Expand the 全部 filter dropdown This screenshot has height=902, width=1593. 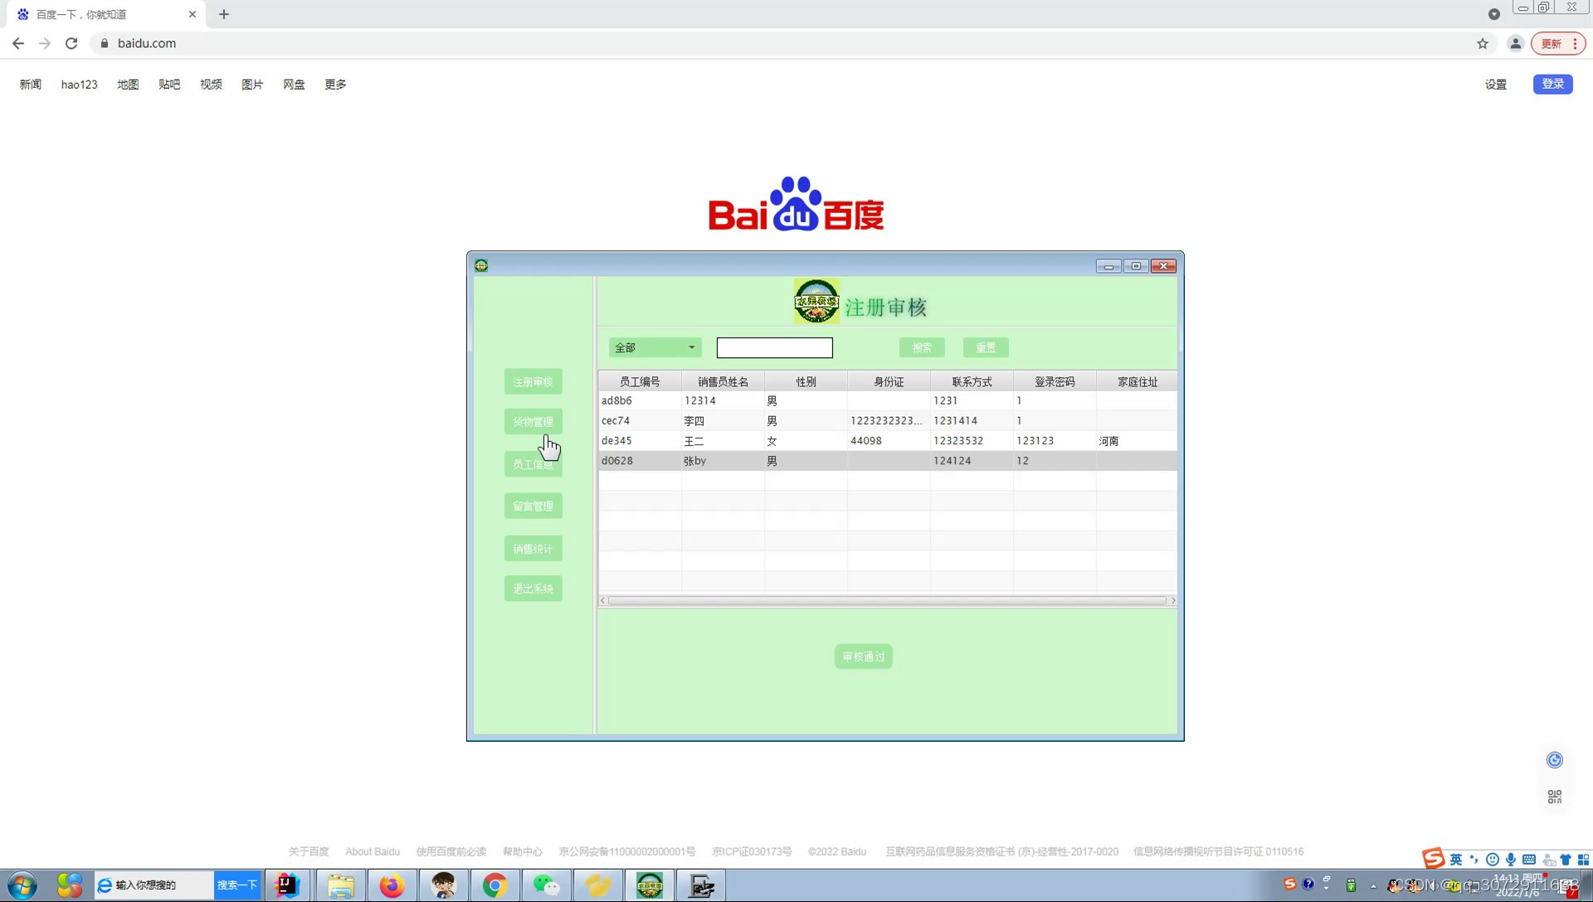(x=655, y=347)
